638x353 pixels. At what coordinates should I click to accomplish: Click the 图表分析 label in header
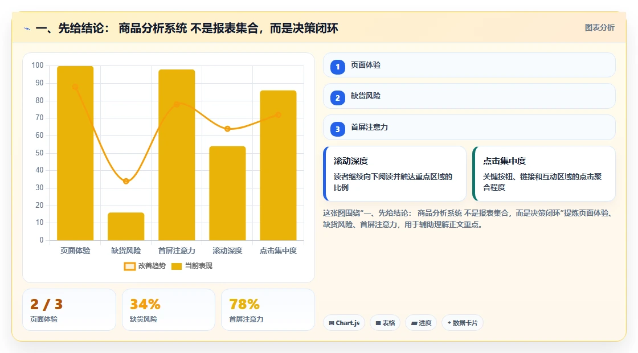click(x=599, y=28)
